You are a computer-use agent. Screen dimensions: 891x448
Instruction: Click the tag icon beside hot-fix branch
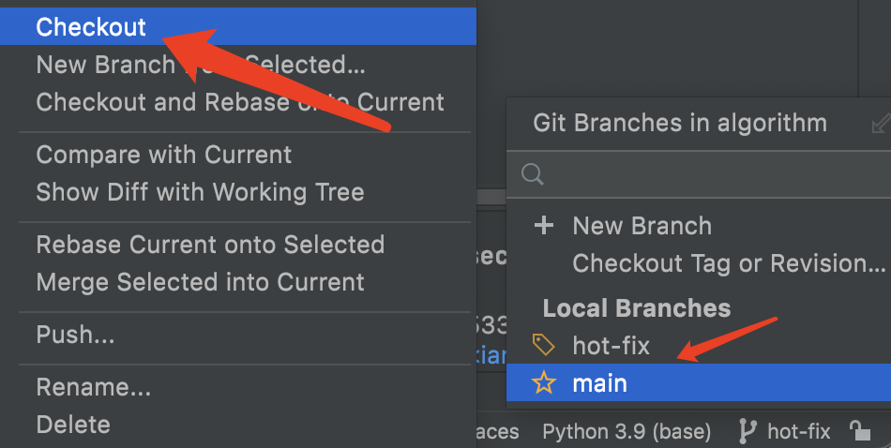(544, 346)
